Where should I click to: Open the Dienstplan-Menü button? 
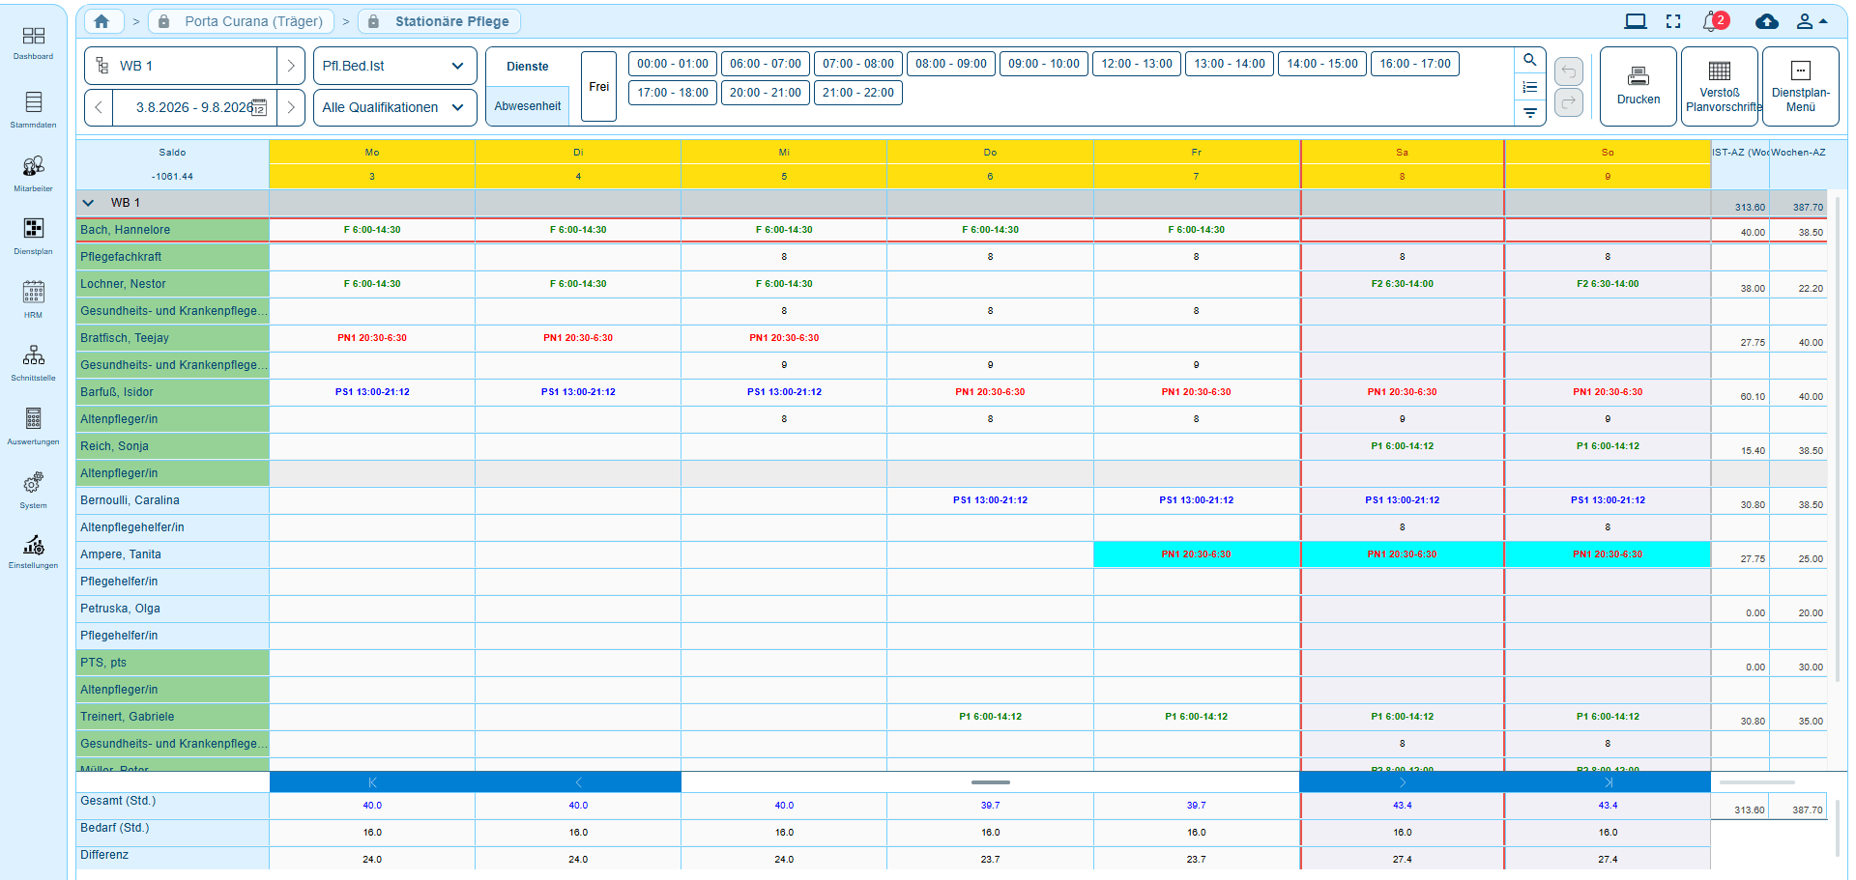click(x=1800, y=86)
